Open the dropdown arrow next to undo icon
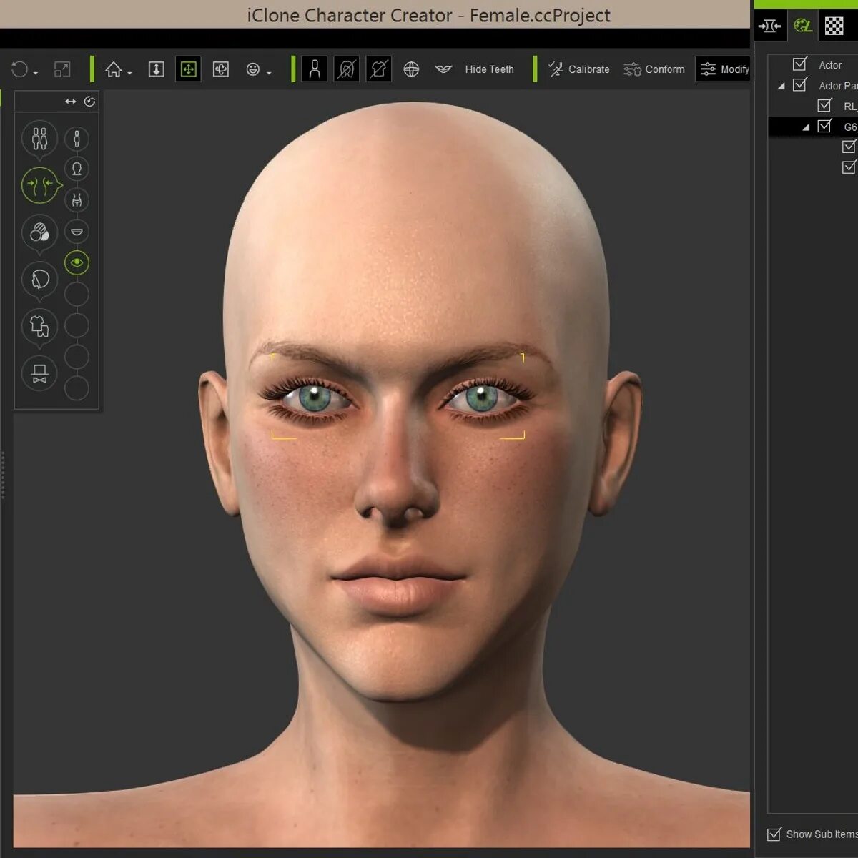The width and height of the screenshot is (858, 858). click(x=36, y=73)
